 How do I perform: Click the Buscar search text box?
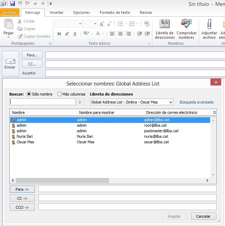pos(43,102)
